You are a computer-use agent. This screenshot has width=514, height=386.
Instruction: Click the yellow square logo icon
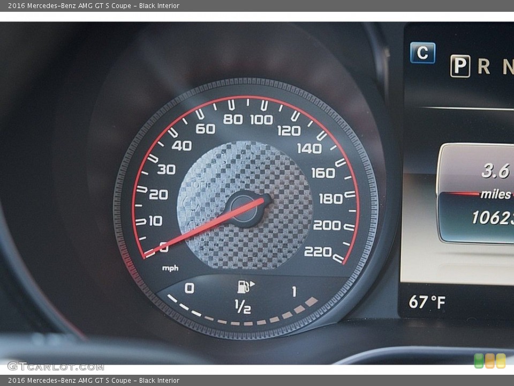pos(501,361)
